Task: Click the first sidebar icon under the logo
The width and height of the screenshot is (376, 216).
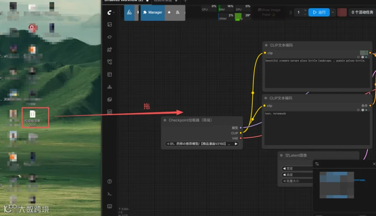Action: (x=109, y=25)
